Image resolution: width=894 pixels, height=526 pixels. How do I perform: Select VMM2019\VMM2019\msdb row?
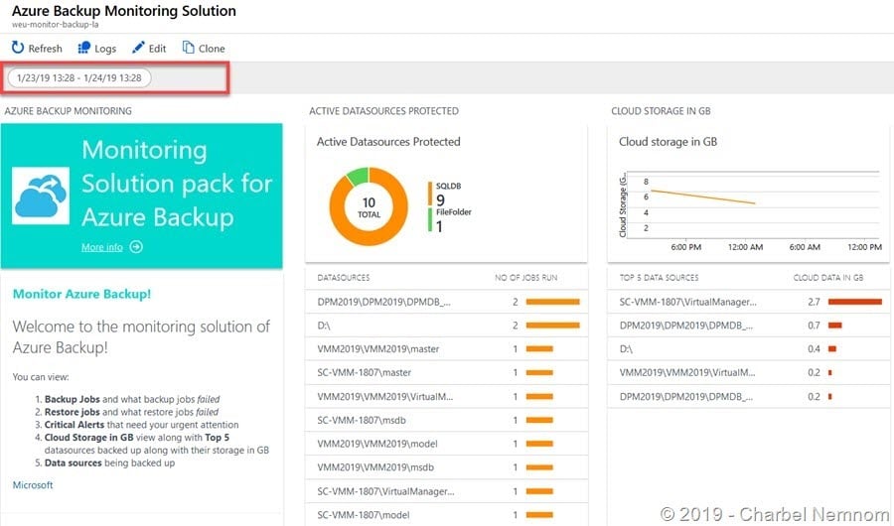(x=446, y=467)
